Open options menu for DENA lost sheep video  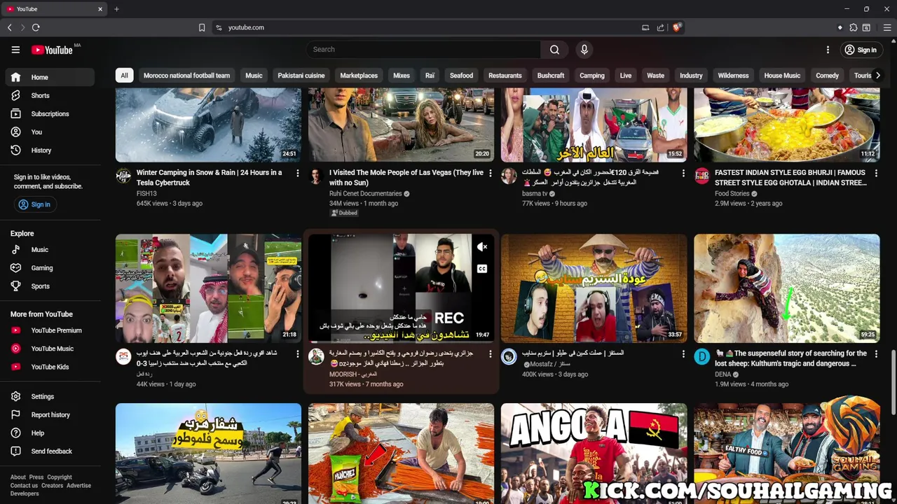876,354
